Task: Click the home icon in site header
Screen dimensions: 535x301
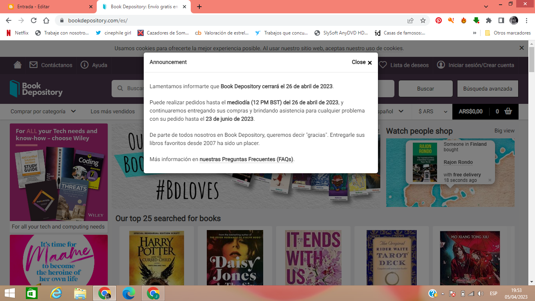Action: [x=18, y=65]
